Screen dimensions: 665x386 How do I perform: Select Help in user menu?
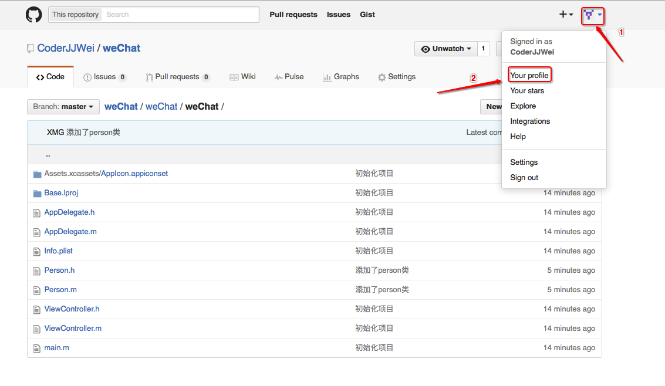518,137
